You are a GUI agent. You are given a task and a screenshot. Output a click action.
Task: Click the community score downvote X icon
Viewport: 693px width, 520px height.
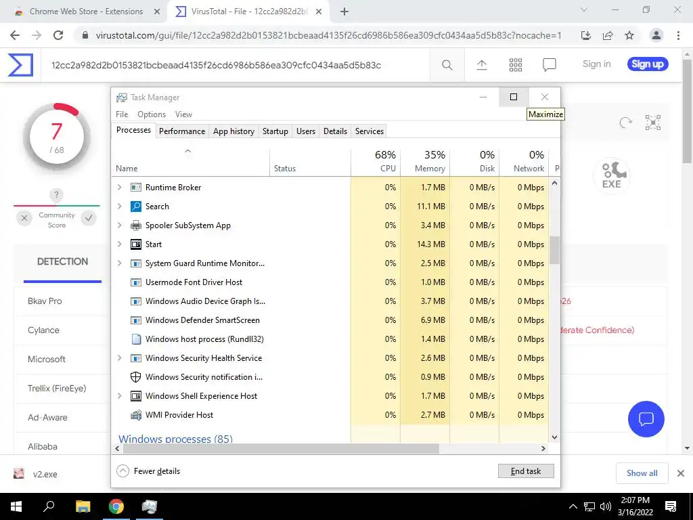24,218
